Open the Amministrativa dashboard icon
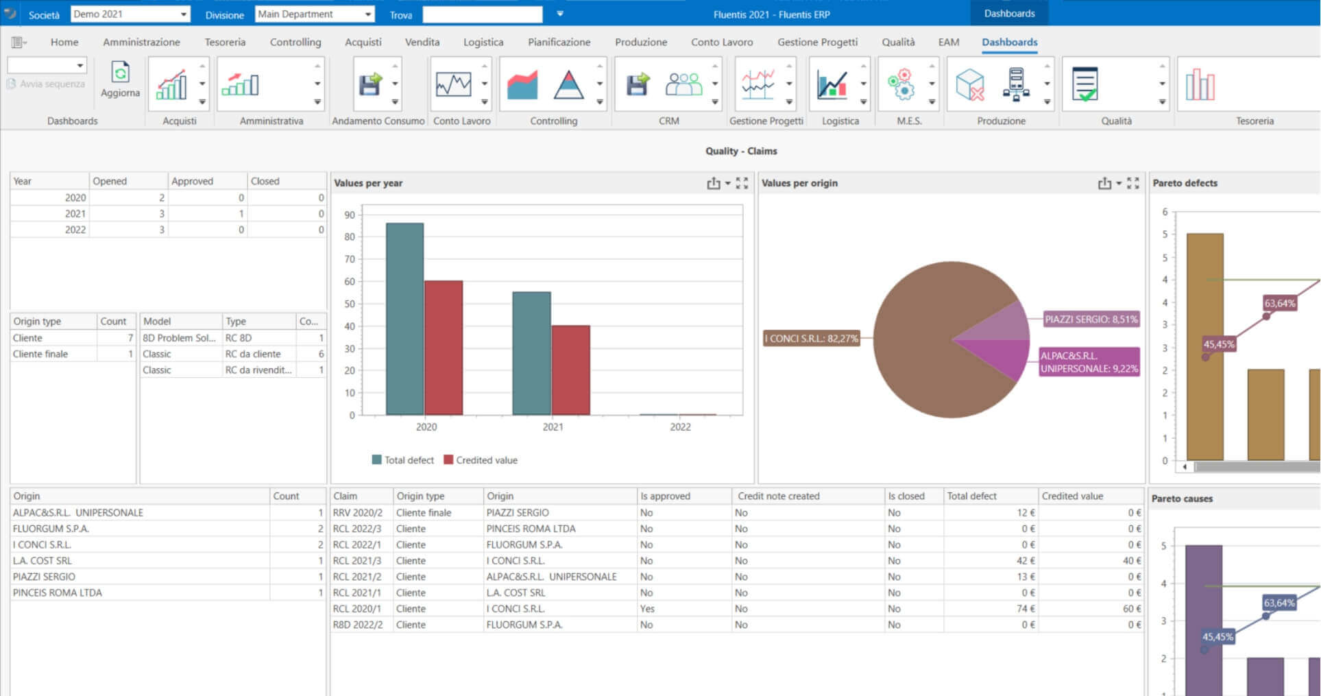Image resolution: width=1321 pixels, height=696 pixels. pyautogui.click(x=240, y=84)
